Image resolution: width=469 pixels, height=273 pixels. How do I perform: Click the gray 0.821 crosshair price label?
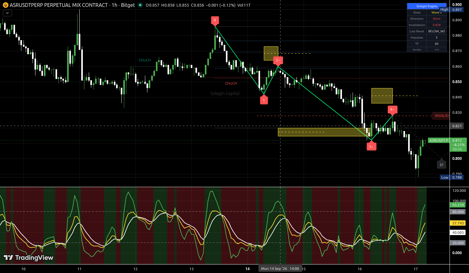click(457, 126)
